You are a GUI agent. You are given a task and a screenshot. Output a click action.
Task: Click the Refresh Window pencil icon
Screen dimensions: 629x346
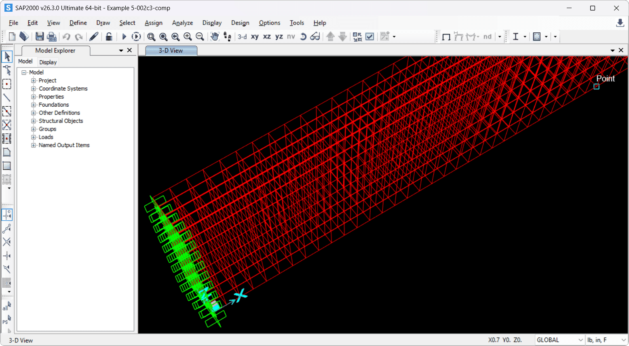pos(94,37)
